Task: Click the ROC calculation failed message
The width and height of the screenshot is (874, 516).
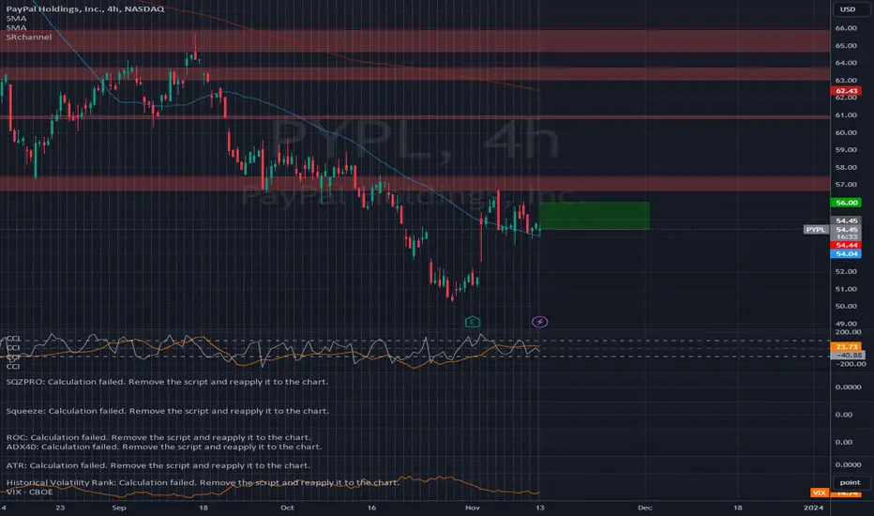Action: 158,437
